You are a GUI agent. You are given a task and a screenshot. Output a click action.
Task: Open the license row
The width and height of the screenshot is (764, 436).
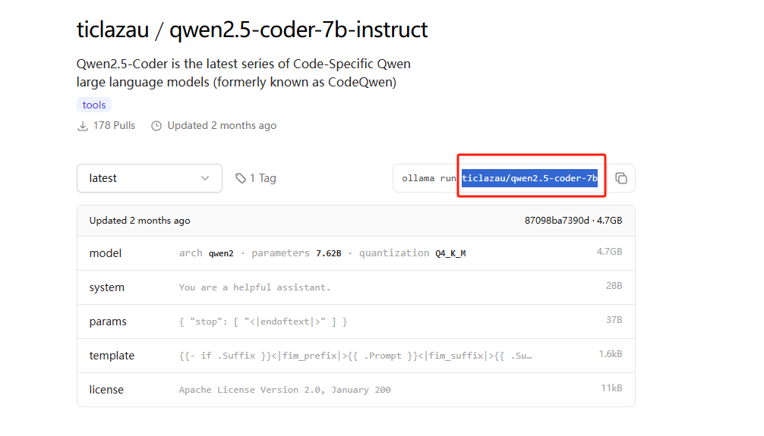click(355, 389)
